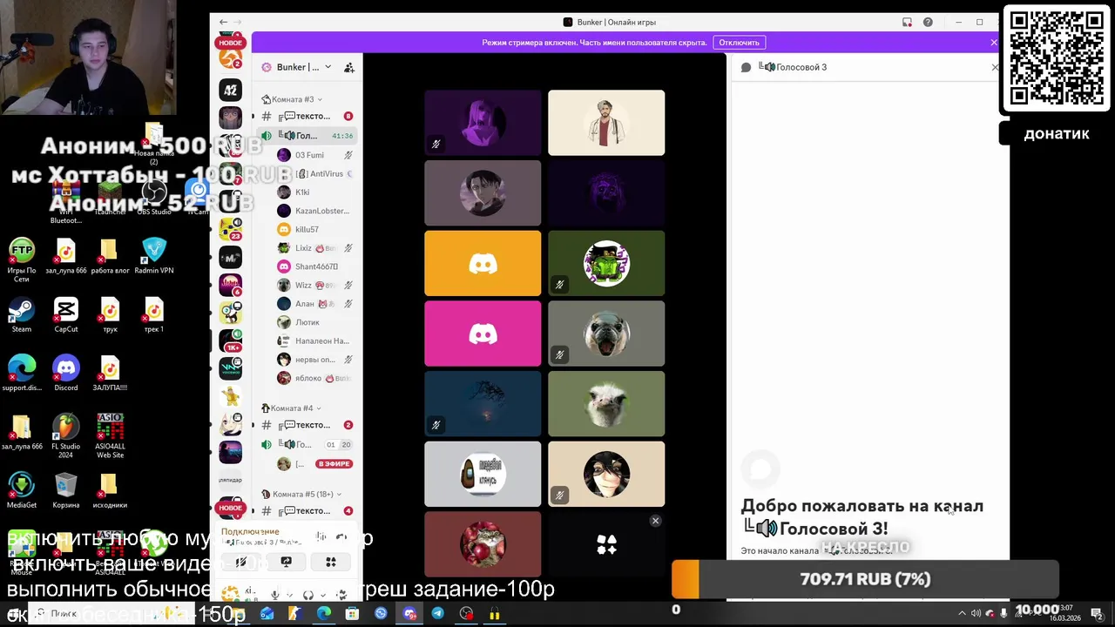The height and width of the screenshot is (627, 1115).
Task: Select user K1ki in voice list
Action: point(315,192)
